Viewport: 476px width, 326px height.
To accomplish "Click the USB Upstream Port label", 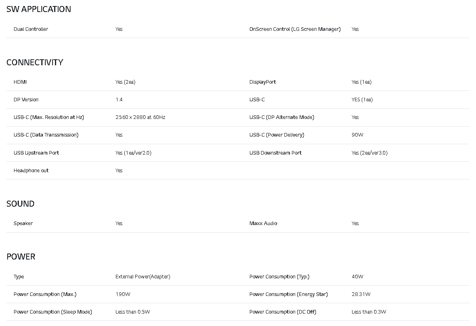I will click(x=36, y=153).
